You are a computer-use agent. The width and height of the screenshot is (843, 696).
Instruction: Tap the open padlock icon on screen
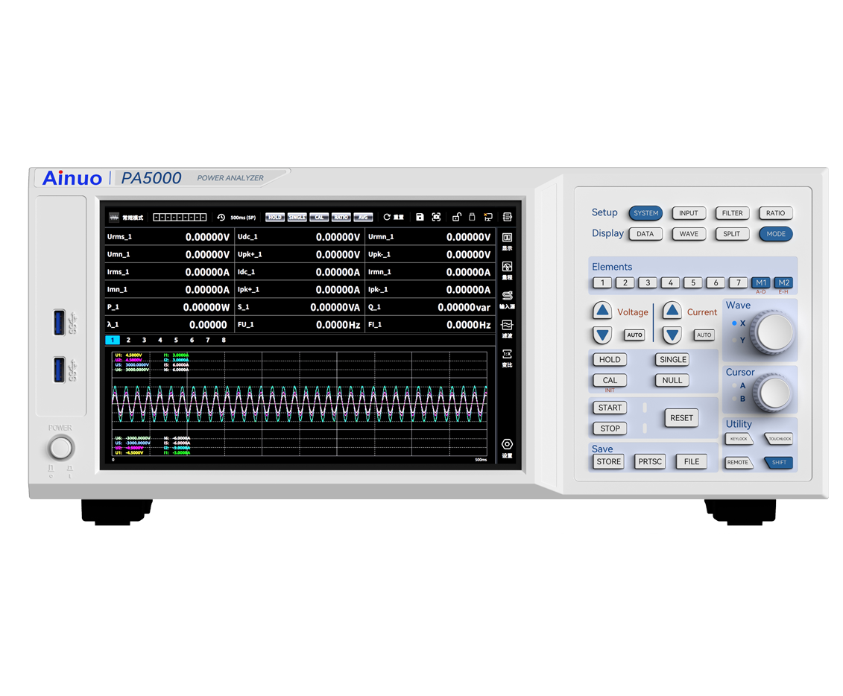[x=456, y=217]
